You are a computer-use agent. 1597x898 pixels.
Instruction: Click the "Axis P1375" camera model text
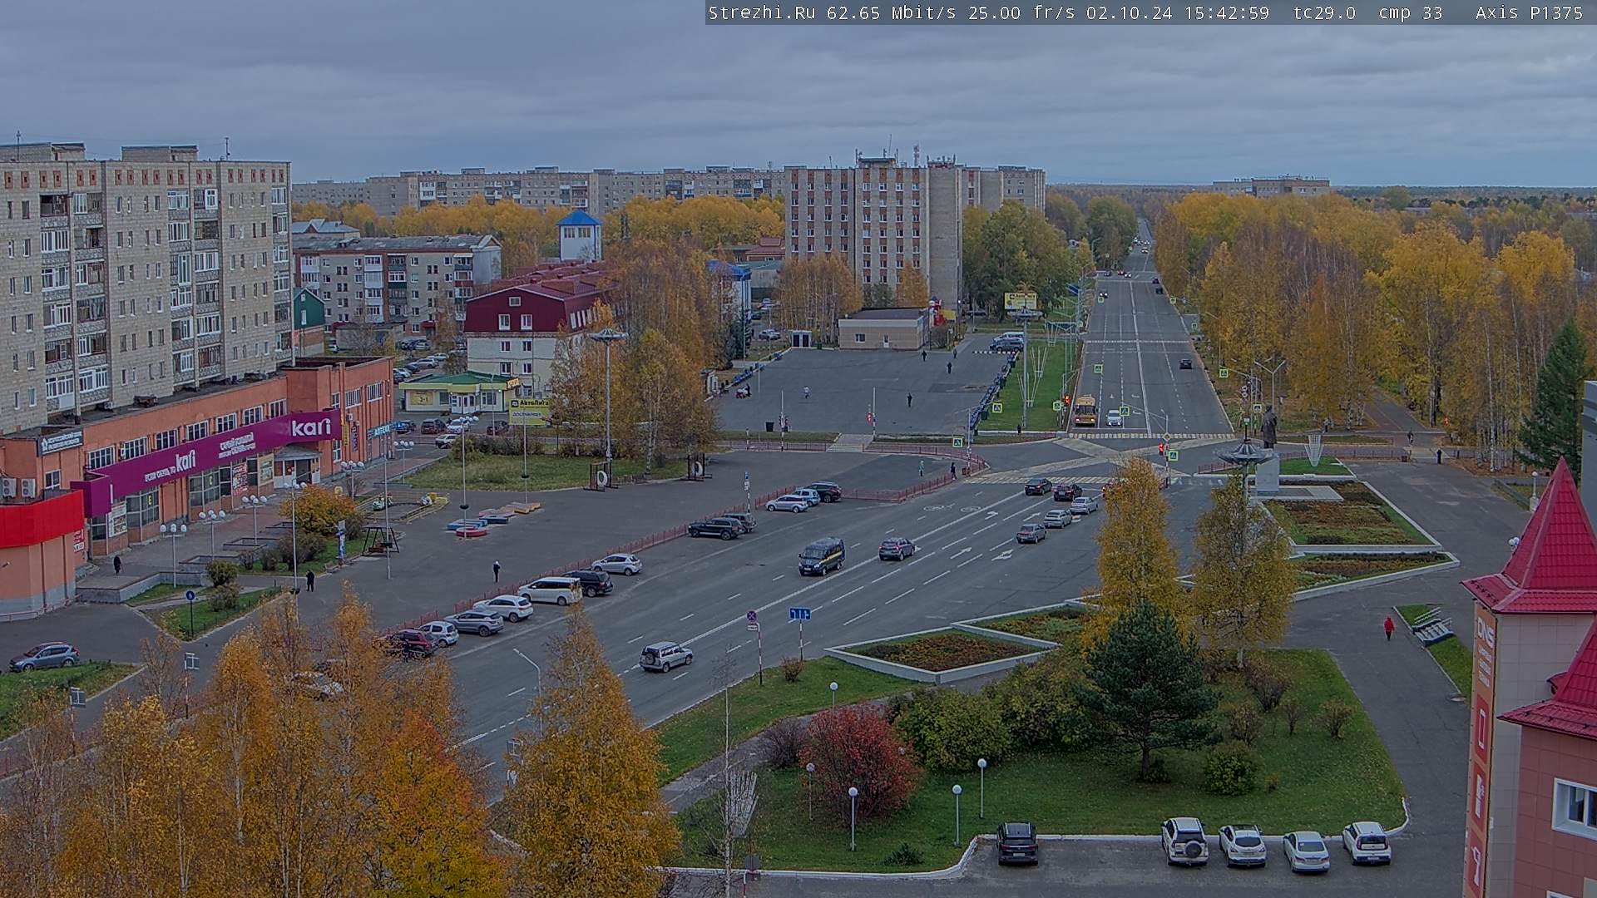point(1529,12)
